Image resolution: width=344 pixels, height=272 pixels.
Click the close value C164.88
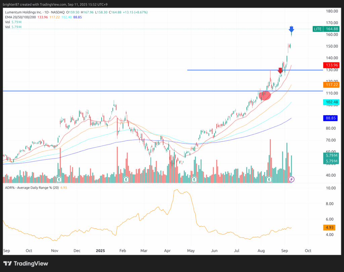115,12
